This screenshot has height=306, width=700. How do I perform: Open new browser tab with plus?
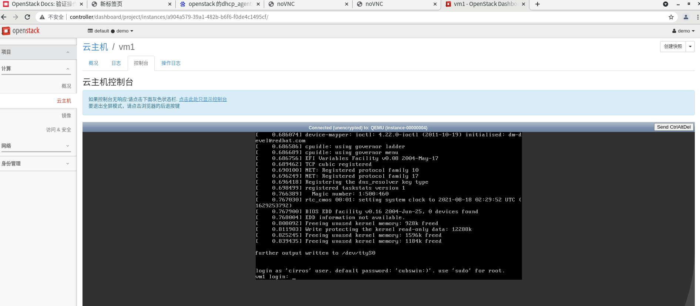pos(538,4)
